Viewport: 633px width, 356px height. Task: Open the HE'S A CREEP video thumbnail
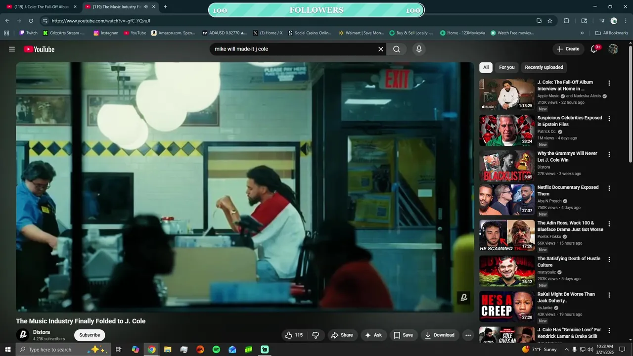(x=507, y=306)
